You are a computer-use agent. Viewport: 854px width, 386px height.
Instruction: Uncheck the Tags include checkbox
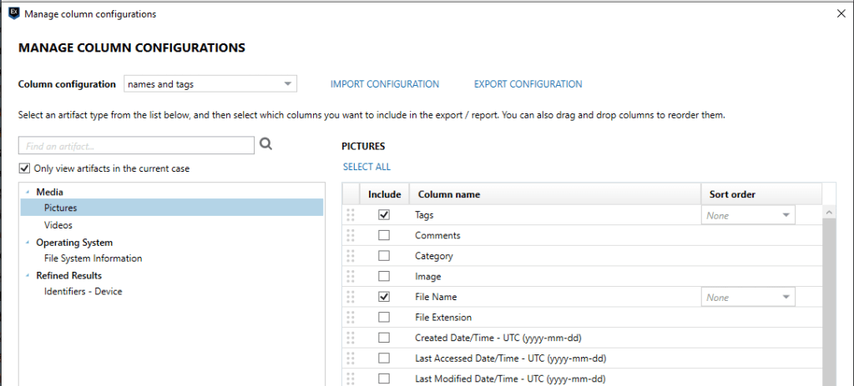(384, 215)
